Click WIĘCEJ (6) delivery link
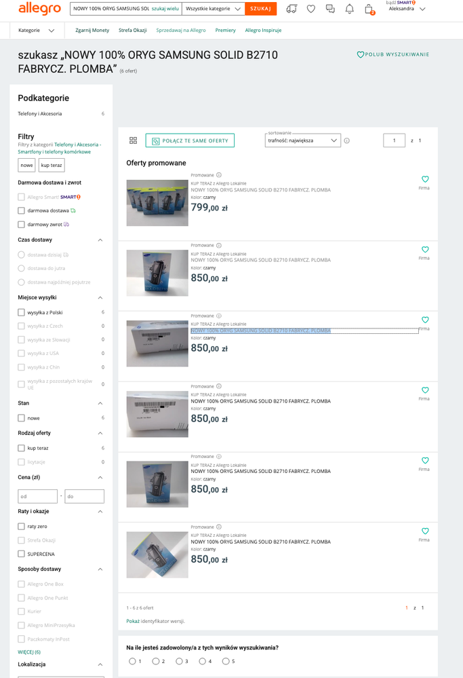Screen dimensions: 463x678 (x=29, y=652)
